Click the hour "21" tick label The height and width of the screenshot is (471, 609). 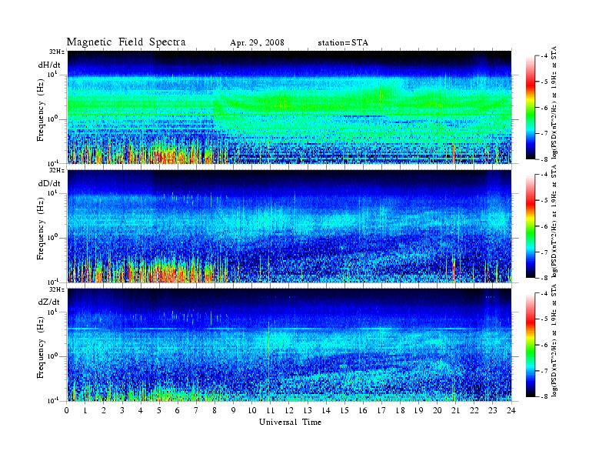[x=455, y=411]
